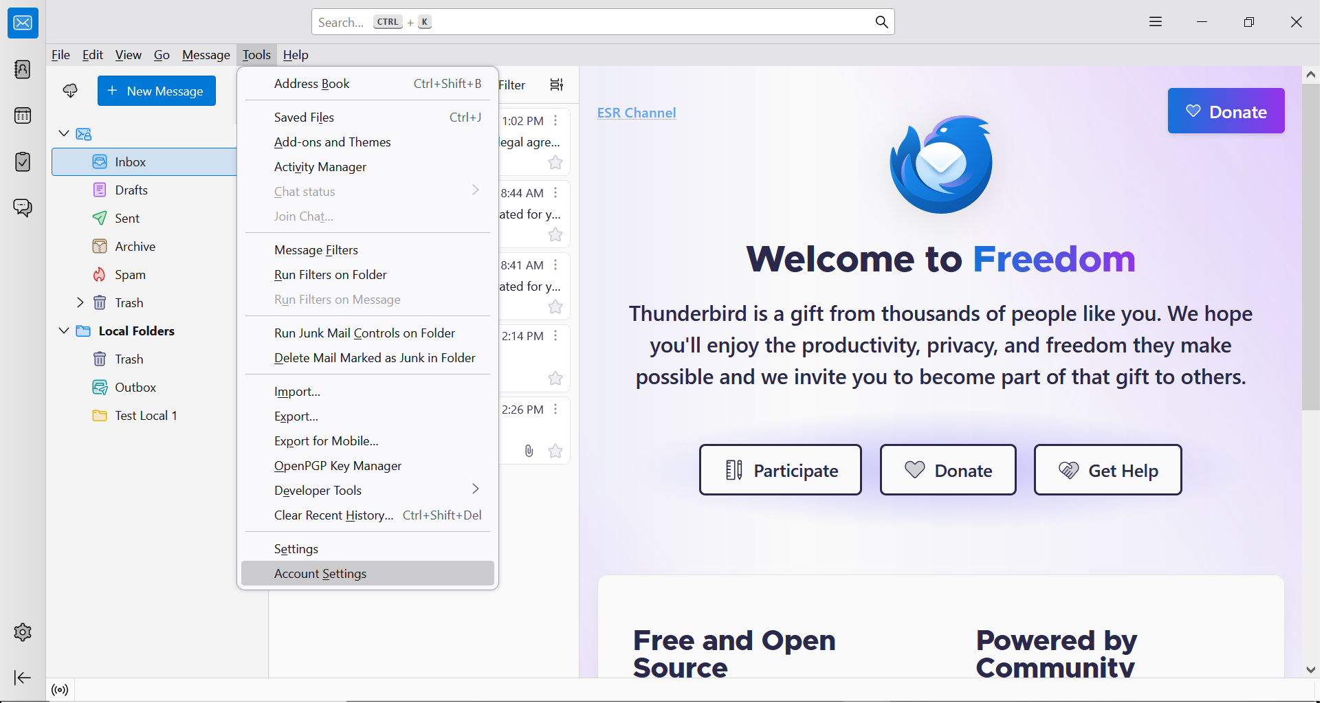The image size is (1324, 703).
Task: Open more options for 1:02 PM message
Action: pos(555,121)
